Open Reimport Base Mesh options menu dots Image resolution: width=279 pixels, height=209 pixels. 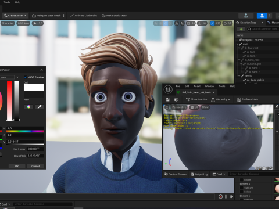[64, 16]
